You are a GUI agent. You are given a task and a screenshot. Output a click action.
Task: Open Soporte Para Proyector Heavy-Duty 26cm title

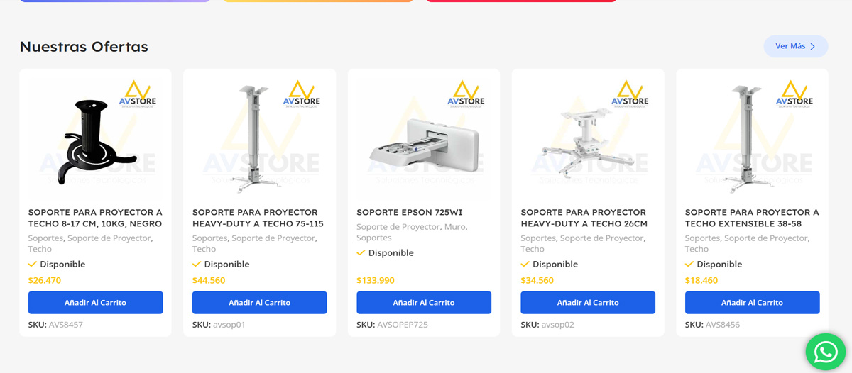[x=584, y=218]
